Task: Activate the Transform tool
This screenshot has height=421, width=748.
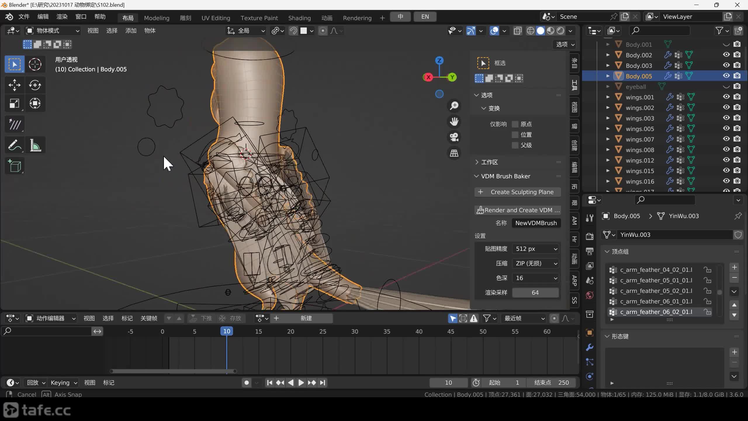Action: 35,103
